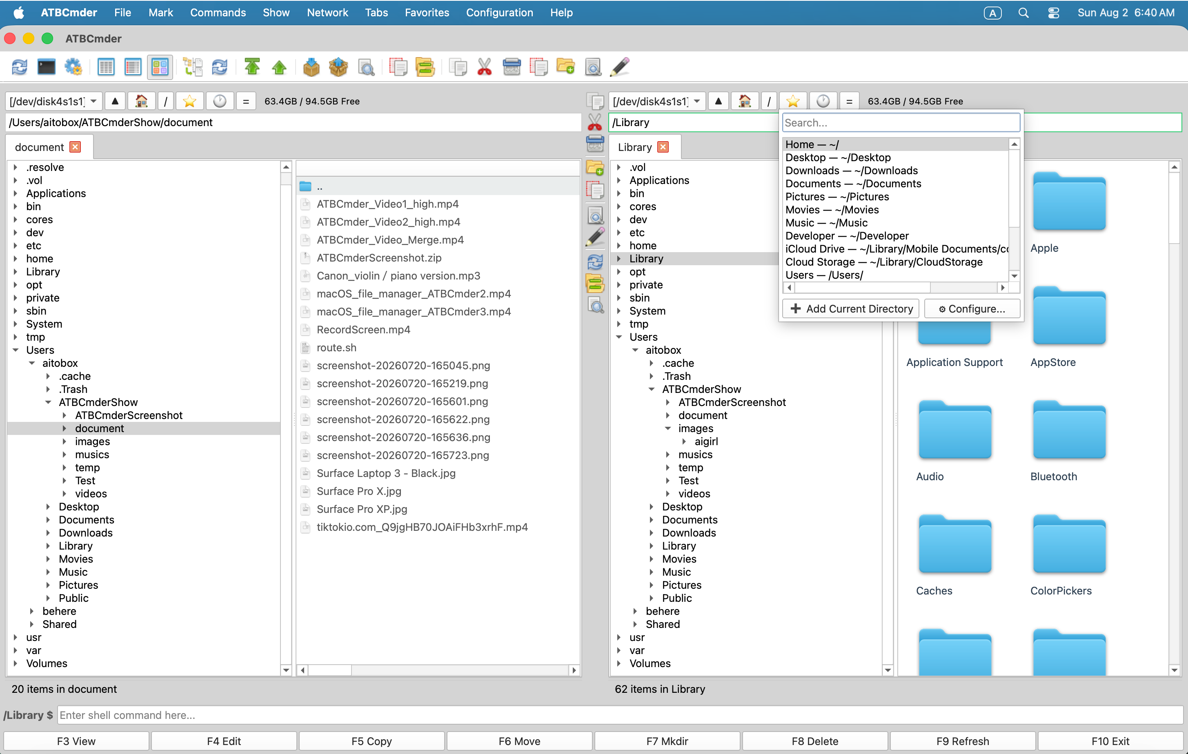Click the F7 Mkdir button
Screen dimensions: 1188x754
667,741
